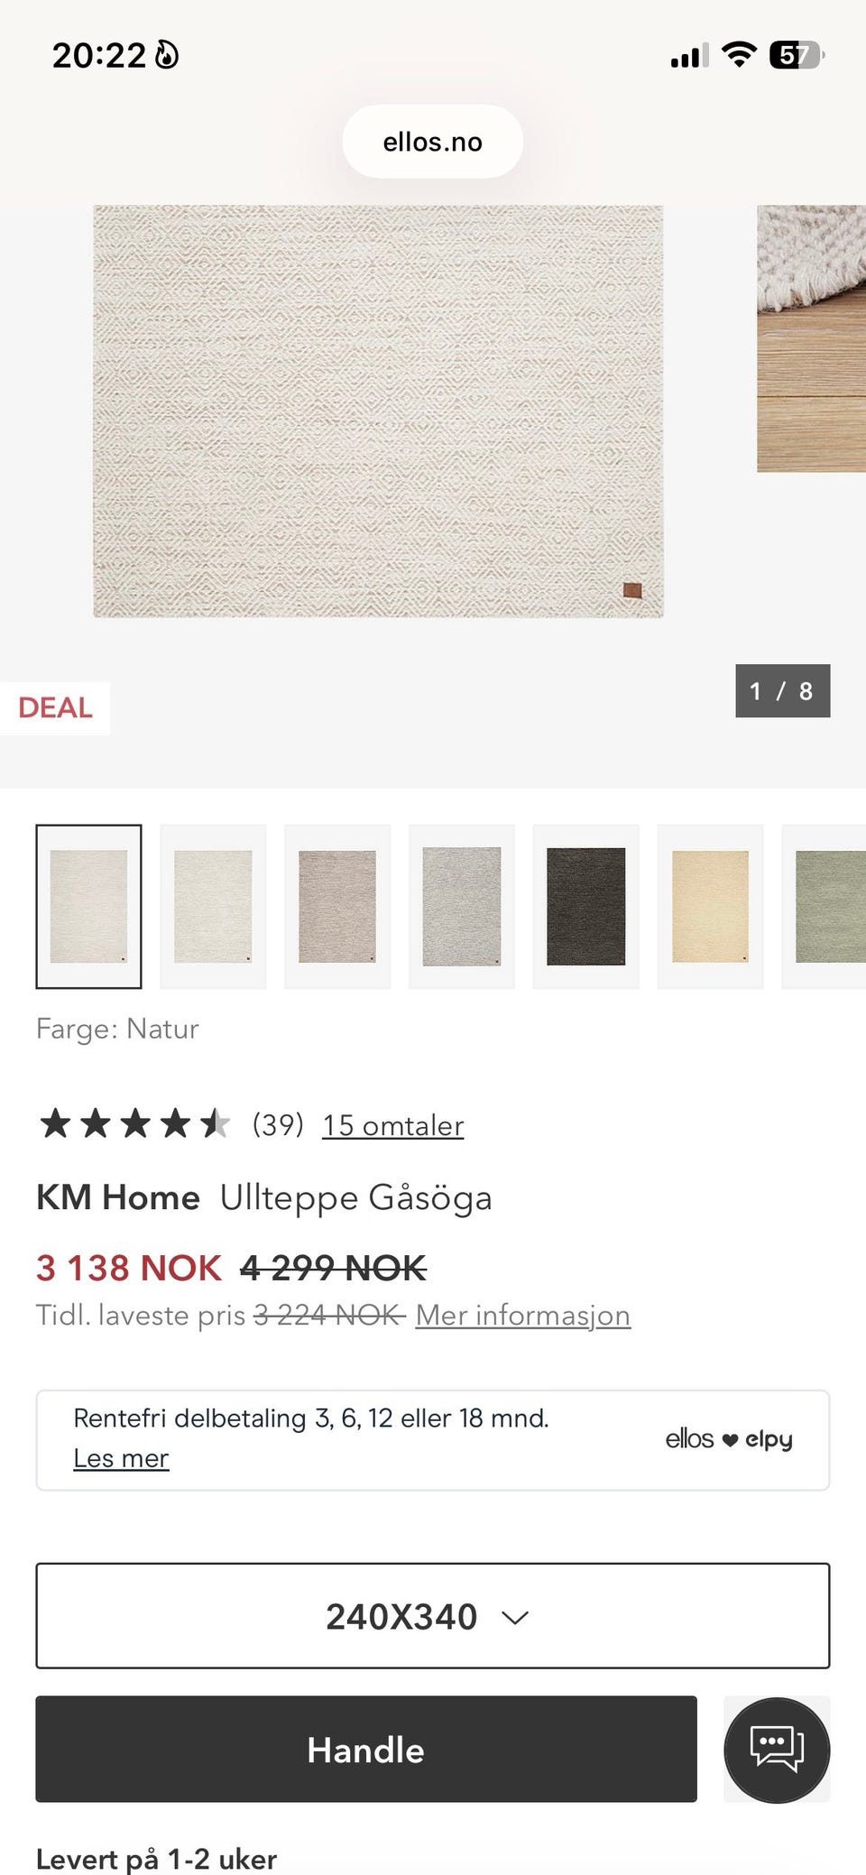
Task: Click Mer informasjon price link
Action: click(523, 1315)
